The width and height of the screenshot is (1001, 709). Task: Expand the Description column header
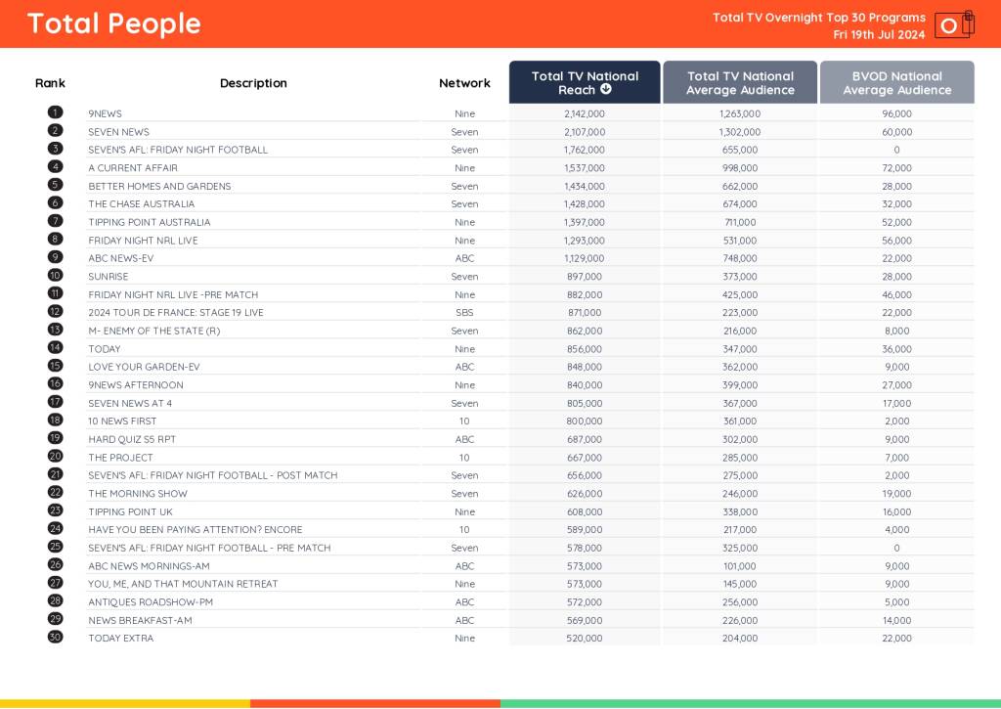click(253, 83)
